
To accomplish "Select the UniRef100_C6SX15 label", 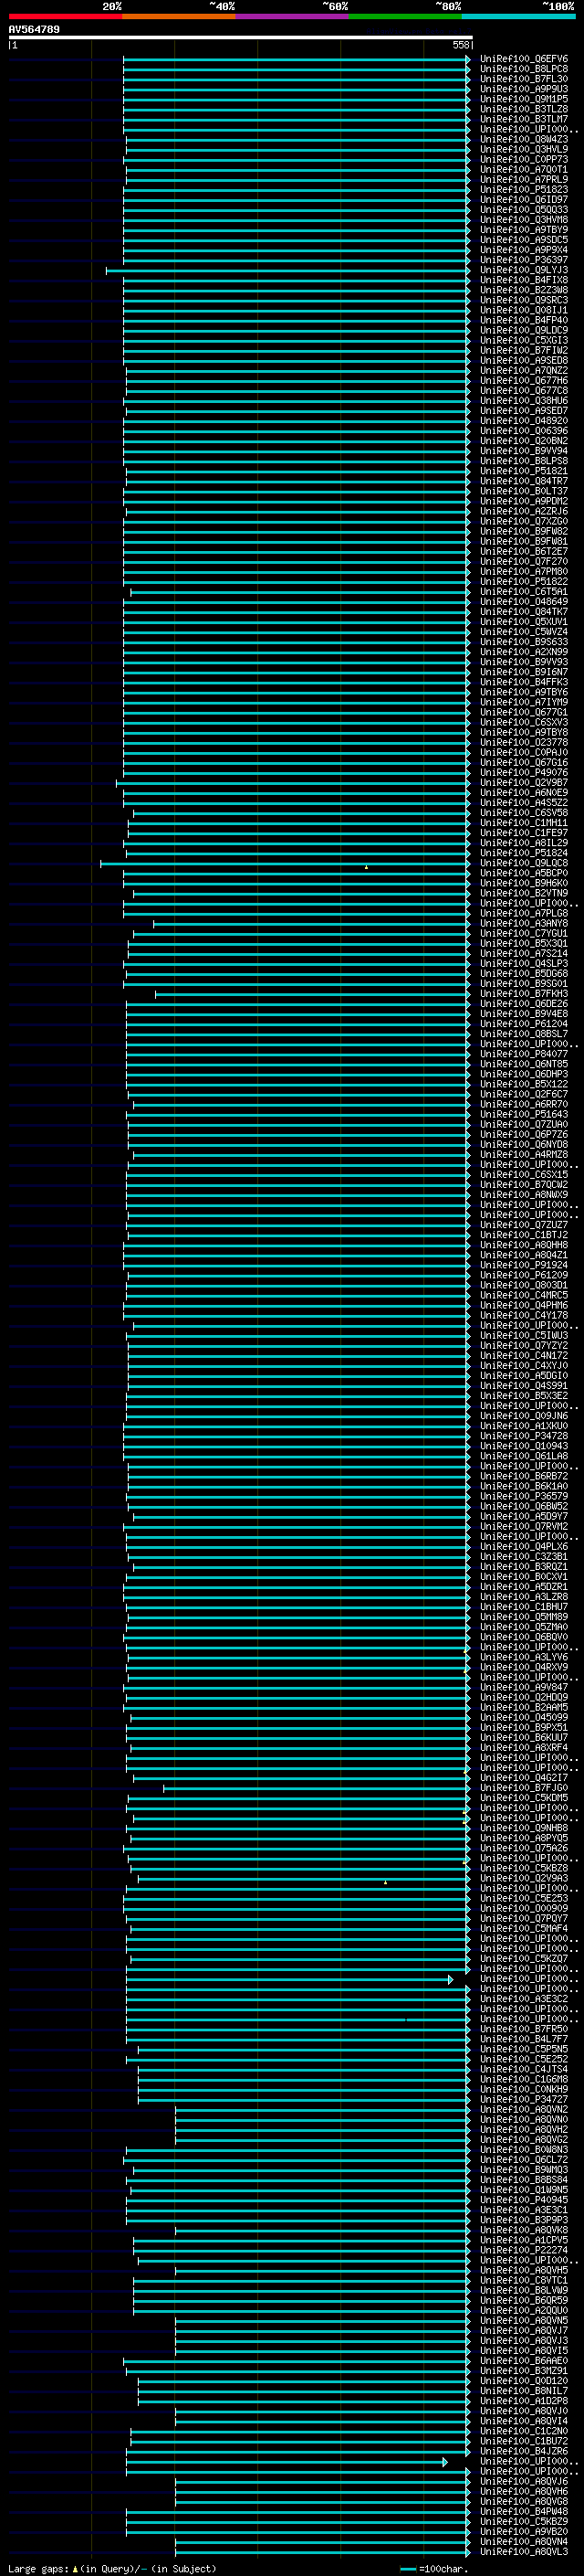I will click(523, 1175).
